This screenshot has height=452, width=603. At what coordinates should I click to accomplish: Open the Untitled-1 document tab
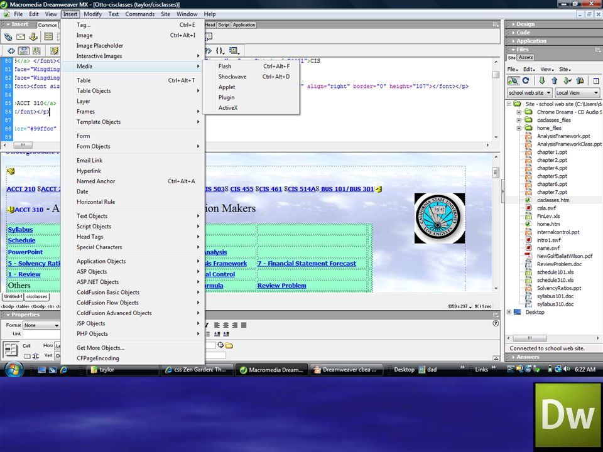pyautogui.click(x=13, y=296)
